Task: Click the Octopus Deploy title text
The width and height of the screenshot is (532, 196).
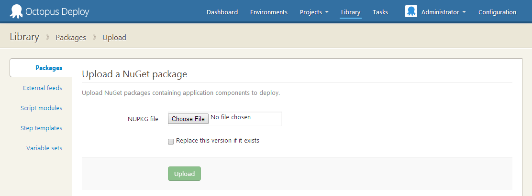Action: pos(57,12)
